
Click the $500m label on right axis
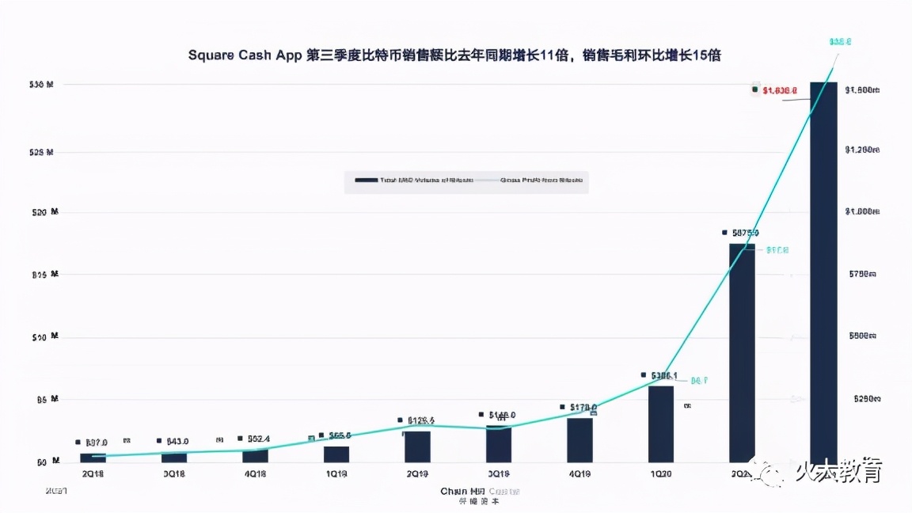pyautogui.click(x=863, y=336)
